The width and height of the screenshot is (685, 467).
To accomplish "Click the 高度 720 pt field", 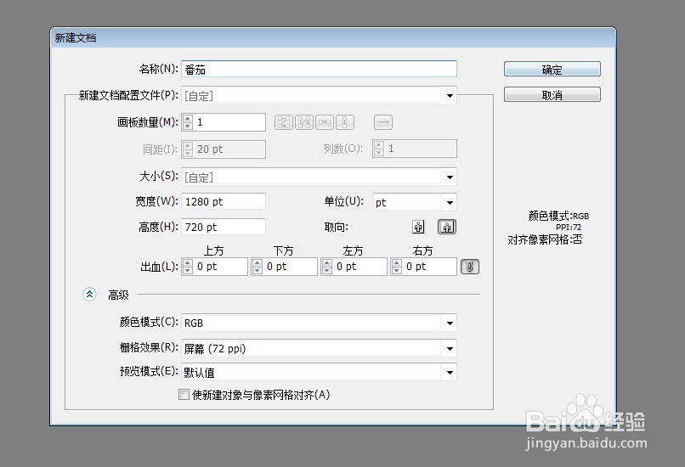I will (x=224, y=227).
